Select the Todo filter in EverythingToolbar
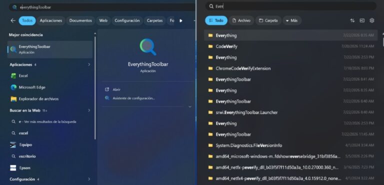This screenshot has width=384, height=185. pyautogui.click(x=216, y=20)
